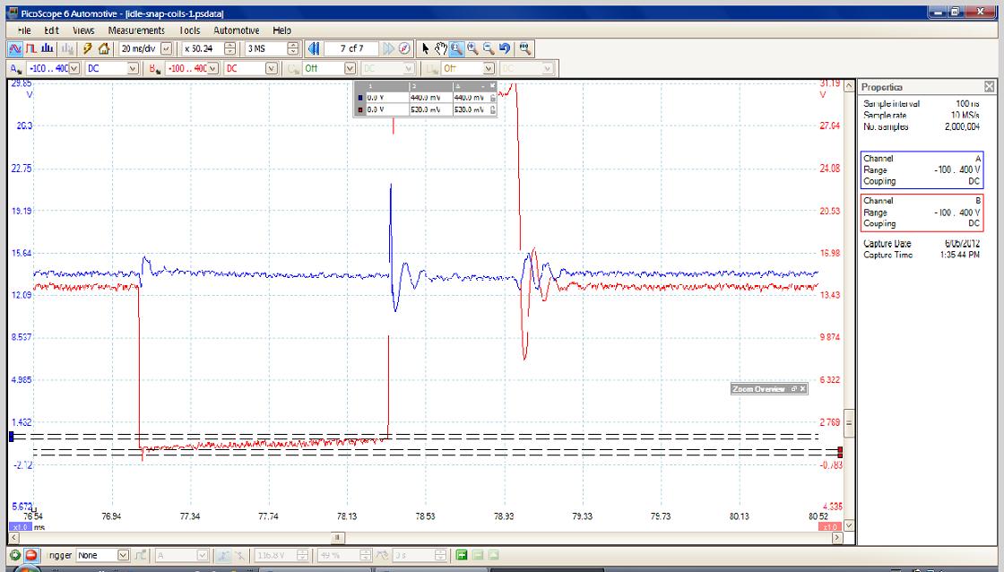Click the Auto Setup lightning icon

point(88,48)
